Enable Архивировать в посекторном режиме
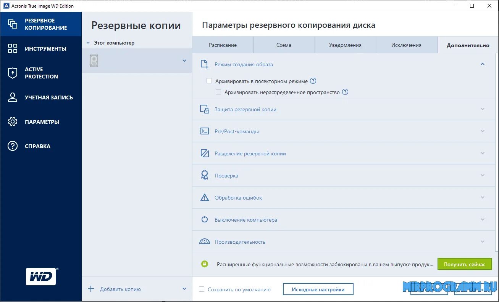This screenshot has width=499, height=302. tap(209, 81)
